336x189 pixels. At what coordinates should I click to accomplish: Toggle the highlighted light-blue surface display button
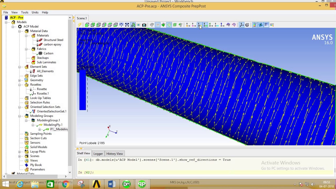pos(158,25)
